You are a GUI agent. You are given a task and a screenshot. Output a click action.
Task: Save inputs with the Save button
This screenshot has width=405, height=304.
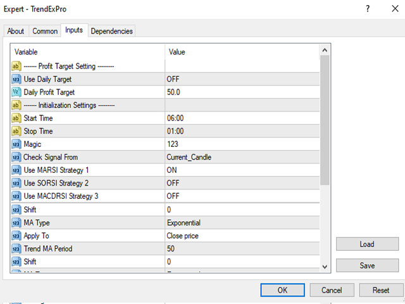pos(367,265)
